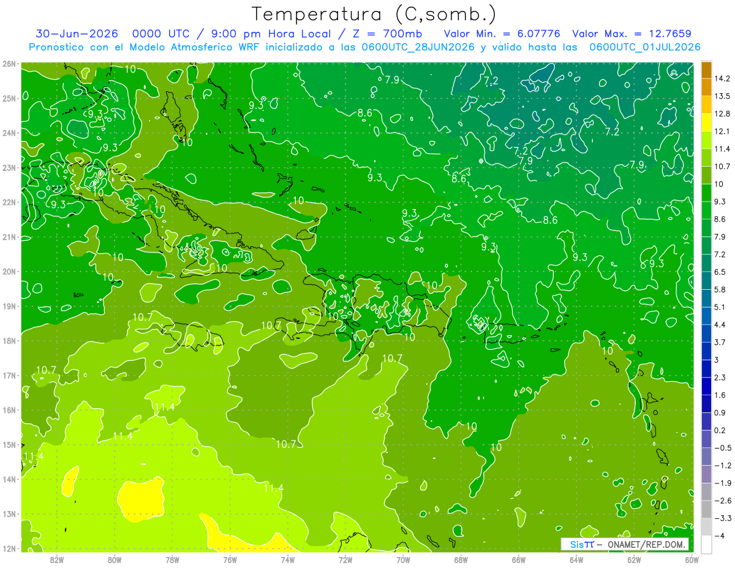Viewport: 735px width, 568px height.
Task: Click the 'Pronóstico con el Modelo Atmósferico WRF' line
Action: click(146, 47)
